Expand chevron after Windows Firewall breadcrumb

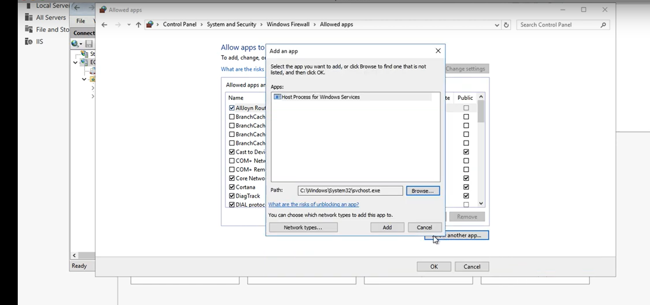[314, 24]
